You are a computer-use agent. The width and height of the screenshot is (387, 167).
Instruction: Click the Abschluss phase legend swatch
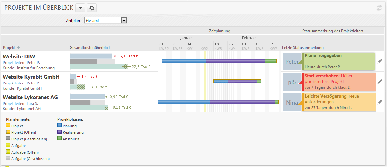click(60, 139)
